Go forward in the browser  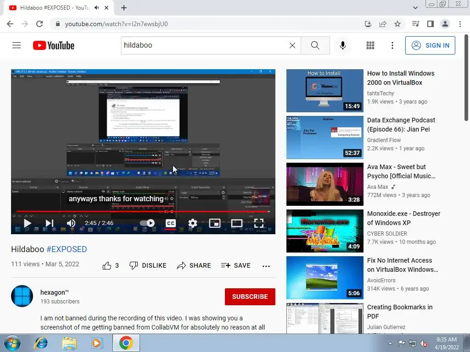[x=25, y=24]
